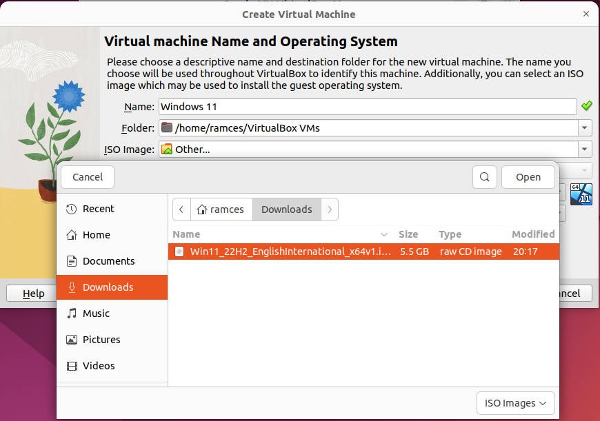Click the folder icon in the Folder field
600x421 pixels.
pos(166,127)
